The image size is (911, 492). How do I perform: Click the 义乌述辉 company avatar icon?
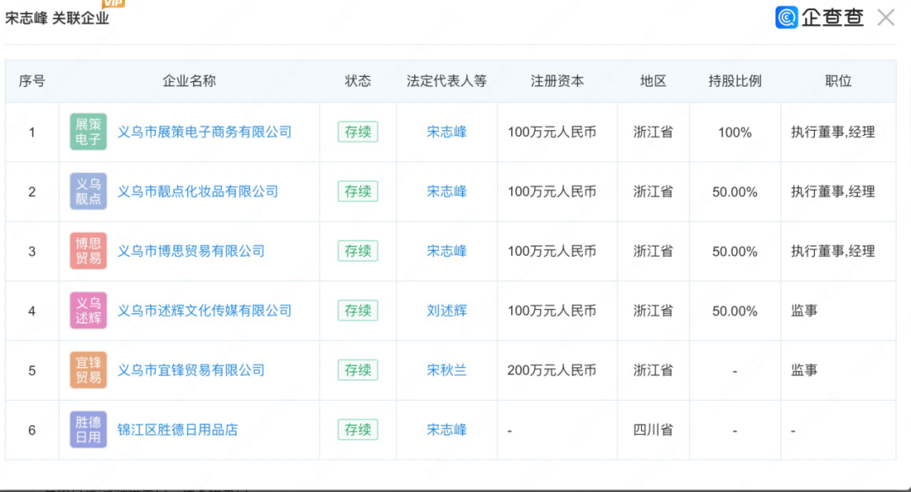click(x=88, y=311)
